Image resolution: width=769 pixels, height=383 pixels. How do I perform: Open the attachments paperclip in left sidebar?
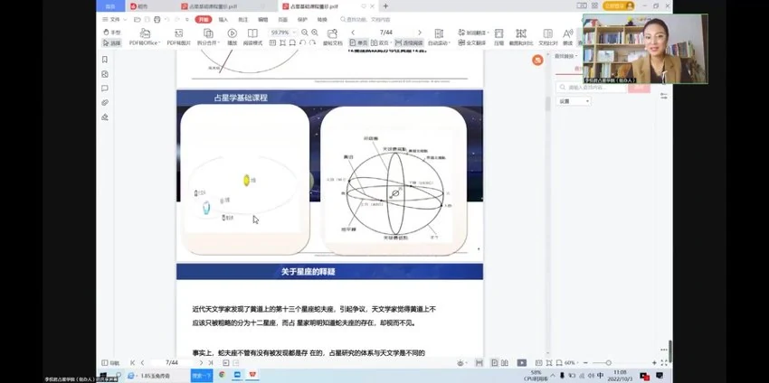pos(104,102)
